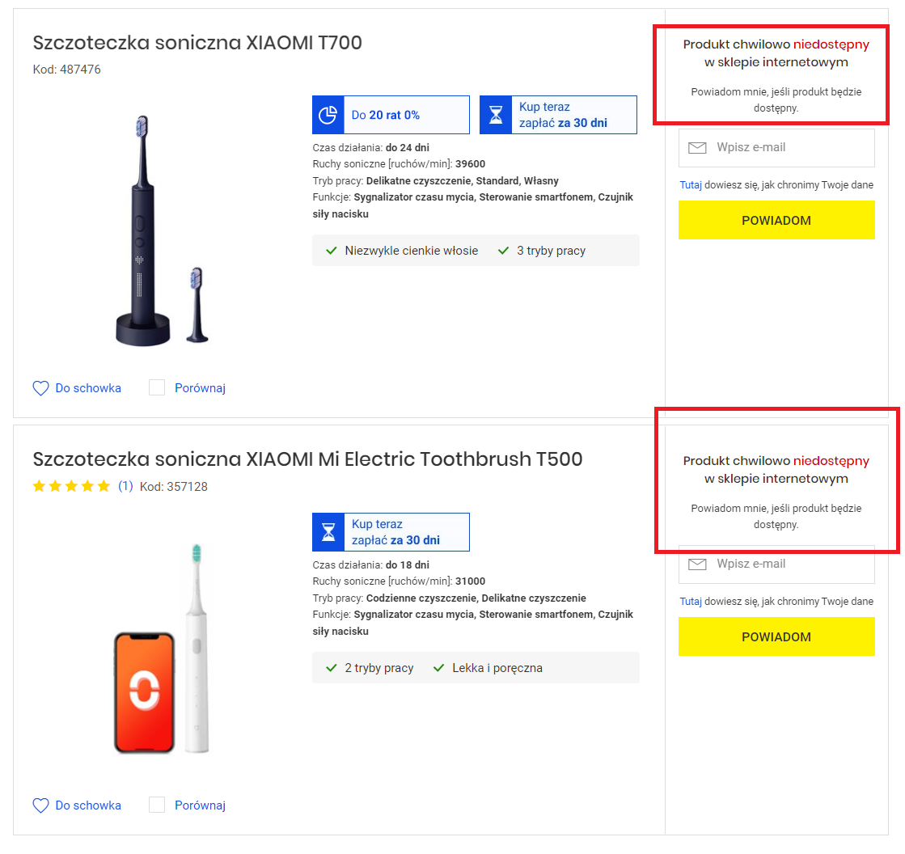This screenshot has width=905, height=854.
Task: Click the heart icon beside "Do schowka" for T700
Action: point(40,388)
